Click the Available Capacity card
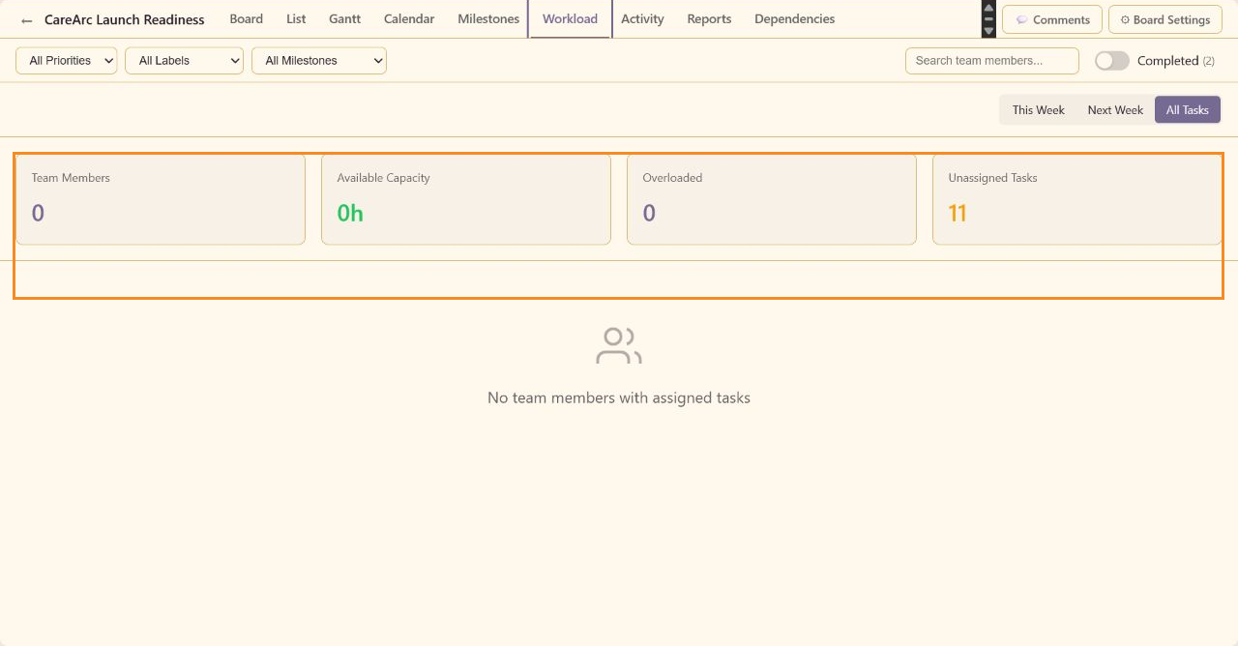 pos(466,199)
